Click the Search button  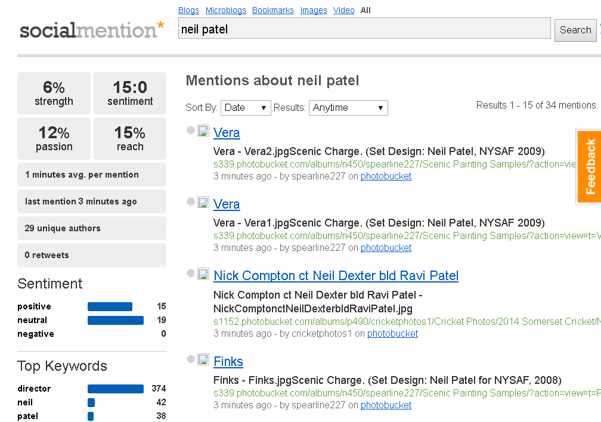tap(575, 30)
